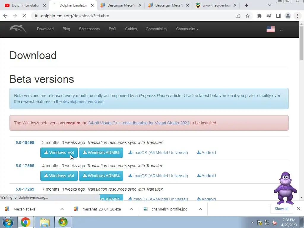
Task: Open the 5.0-17995 version link
Action: [25, 166]
